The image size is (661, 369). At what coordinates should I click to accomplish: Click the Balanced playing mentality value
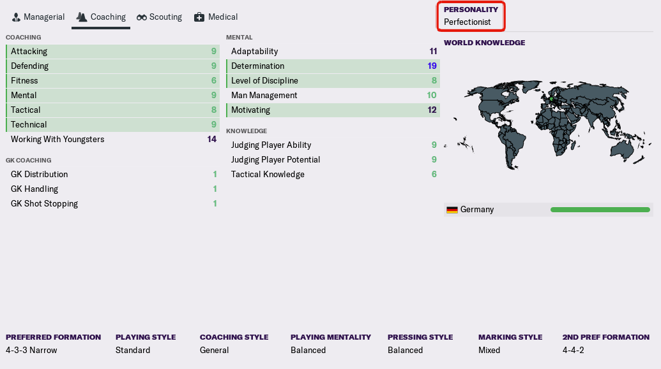[308, 350]
